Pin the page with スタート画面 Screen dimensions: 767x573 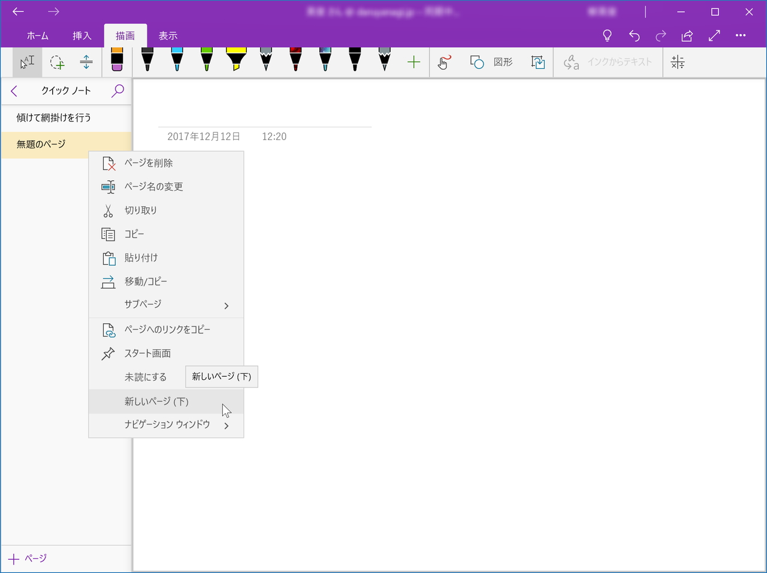(166, 353)
